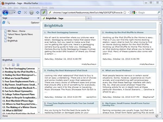This screenshot has width=163, height=122.
Task: Click Sage discover feeds magnifier icon
Action: pyautogui.click(x=8, y=23)
